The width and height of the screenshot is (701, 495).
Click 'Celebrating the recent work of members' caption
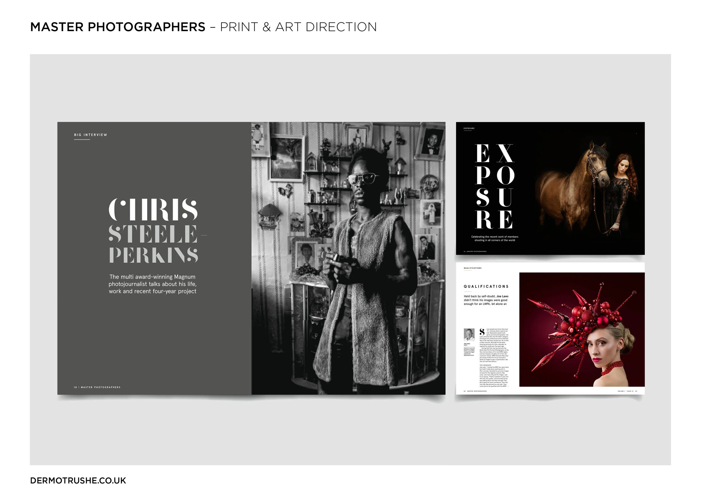495,238
